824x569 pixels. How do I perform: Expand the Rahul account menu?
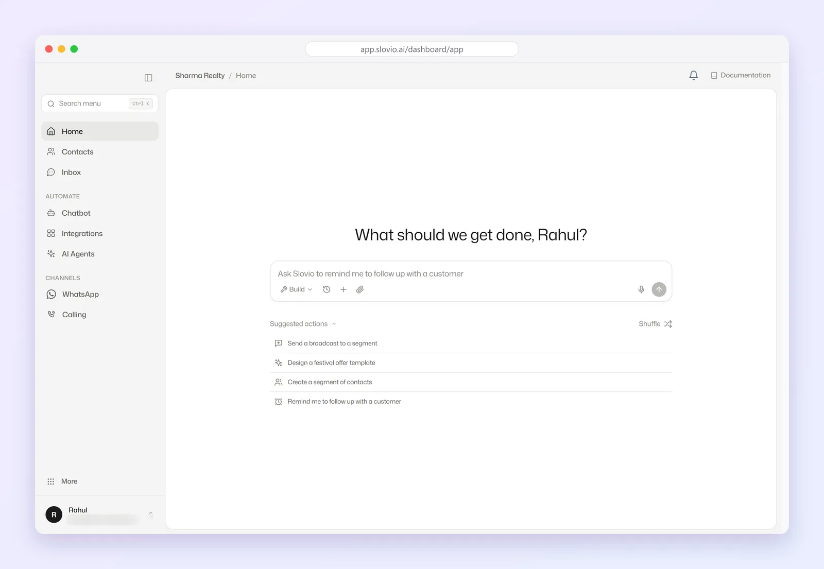pos(151,513)
